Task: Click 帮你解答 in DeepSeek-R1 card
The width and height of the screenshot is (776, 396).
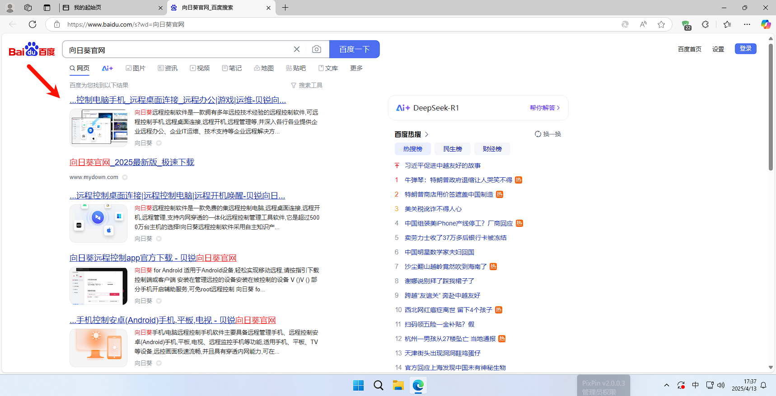Action: [545, 108]
